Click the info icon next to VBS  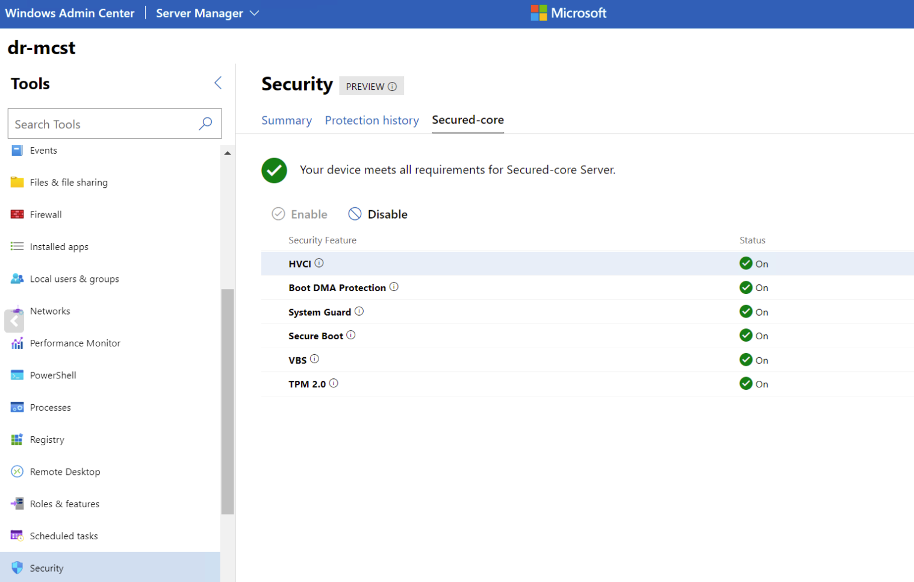(314, 359)
